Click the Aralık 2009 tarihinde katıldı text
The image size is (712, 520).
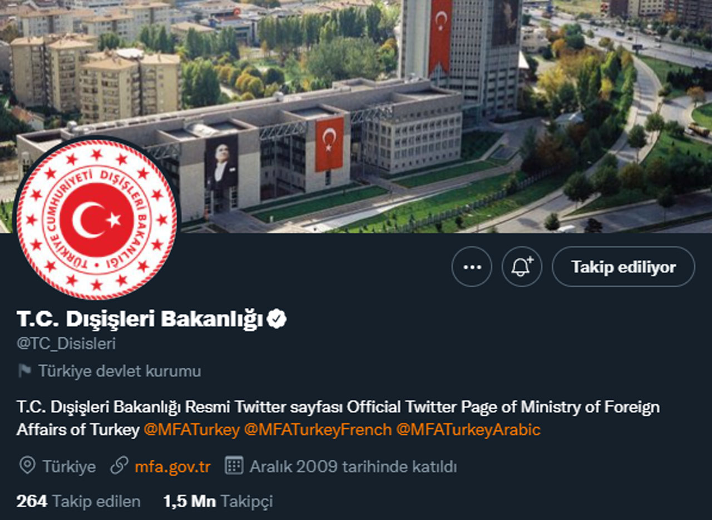tap(353, 466)
